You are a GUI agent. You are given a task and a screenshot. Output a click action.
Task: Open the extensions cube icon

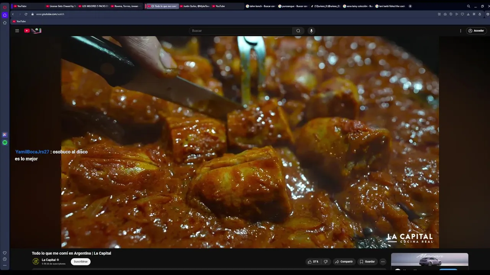click(488, 14)
